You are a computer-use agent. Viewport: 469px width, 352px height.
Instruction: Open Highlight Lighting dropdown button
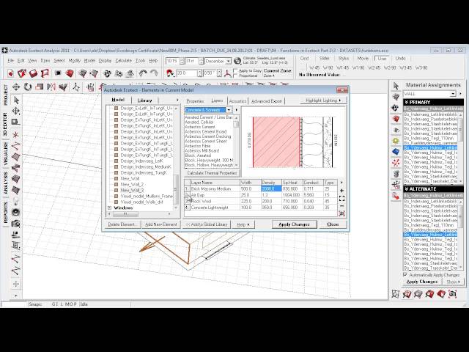tap(323, 100)
